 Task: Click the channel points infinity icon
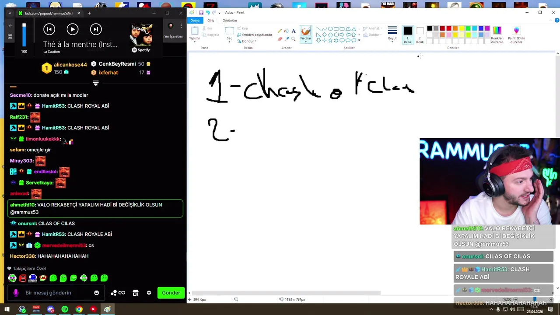pyautogui.click(x=122, y=293)
